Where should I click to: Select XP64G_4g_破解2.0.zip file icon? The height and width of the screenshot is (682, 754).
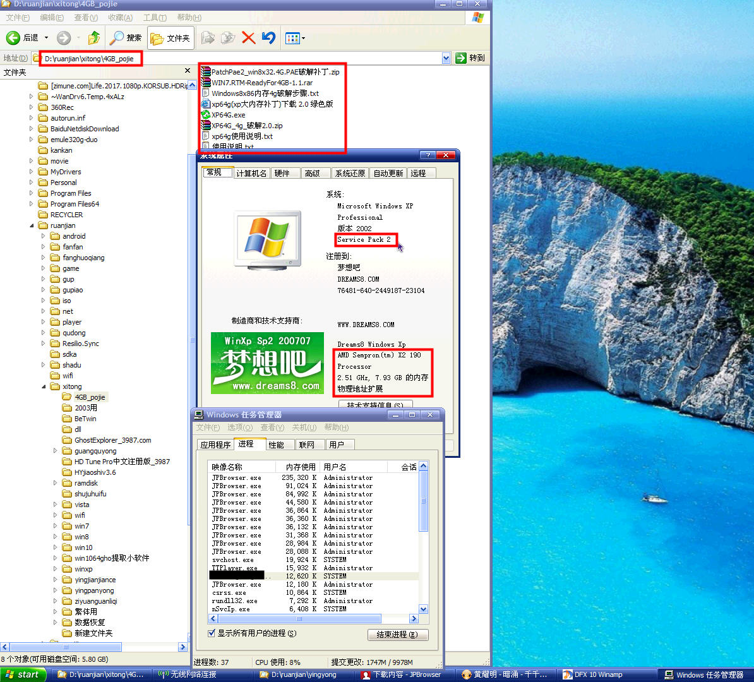pos(206,125)
